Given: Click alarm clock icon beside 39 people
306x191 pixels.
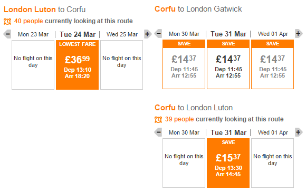Looking at the screenshot, I should click(158, 119).
